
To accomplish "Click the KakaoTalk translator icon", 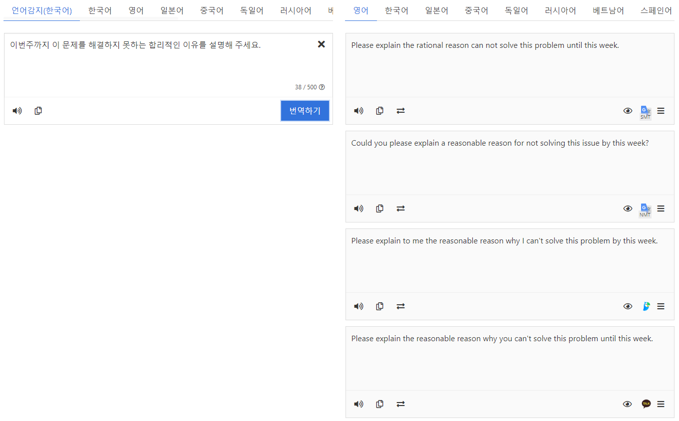I will coord(646,404).
